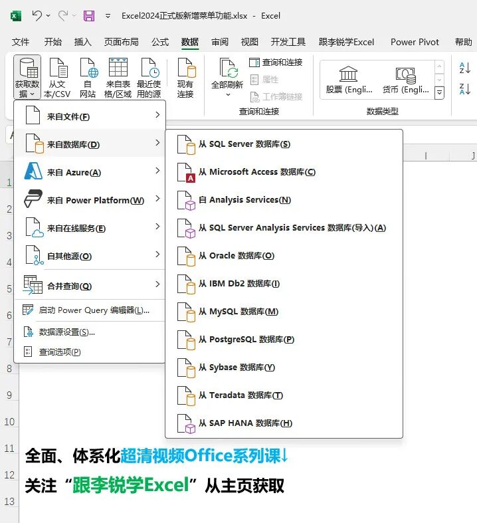Select column header I

426,156
